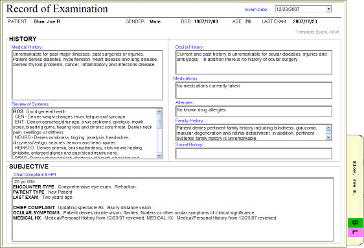The width and height of the screenshot is (364, 248).
Task: Open the Medical History label link
Action: point(27,47)
